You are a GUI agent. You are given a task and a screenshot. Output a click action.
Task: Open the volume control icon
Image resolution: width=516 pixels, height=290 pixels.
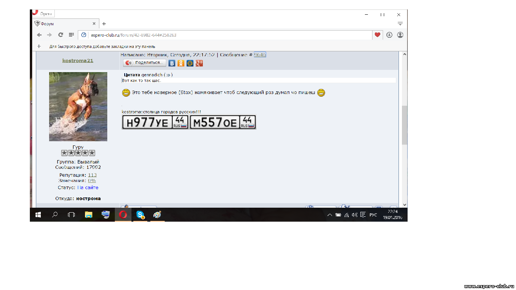tap(355, 215)
